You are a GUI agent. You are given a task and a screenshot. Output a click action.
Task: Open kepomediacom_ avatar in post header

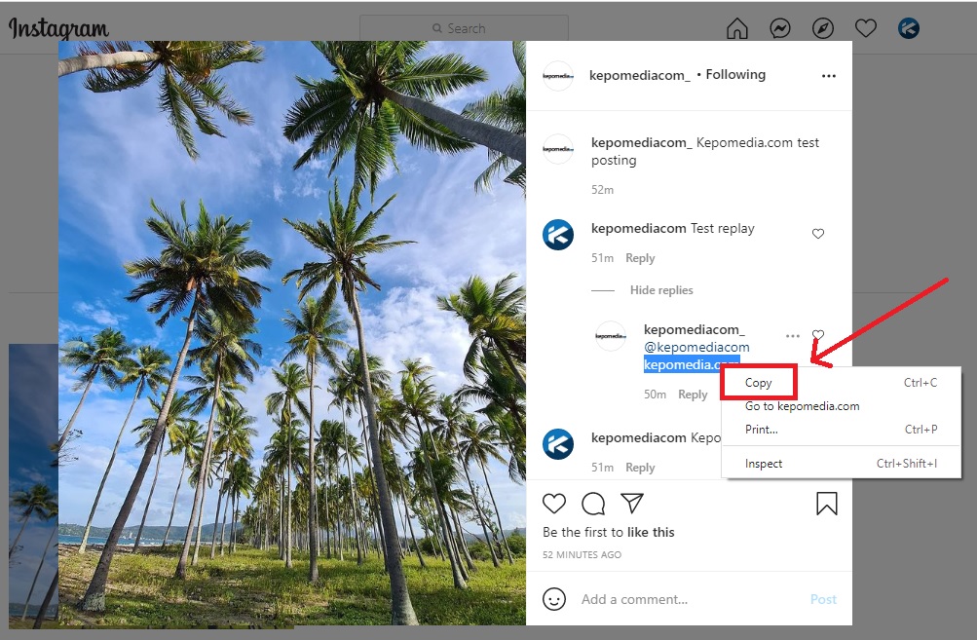tap(558, 76)
